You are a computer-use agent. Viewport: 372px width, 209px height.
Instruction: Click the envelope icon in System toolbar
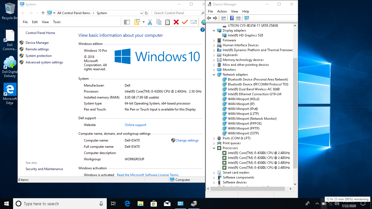194,22
